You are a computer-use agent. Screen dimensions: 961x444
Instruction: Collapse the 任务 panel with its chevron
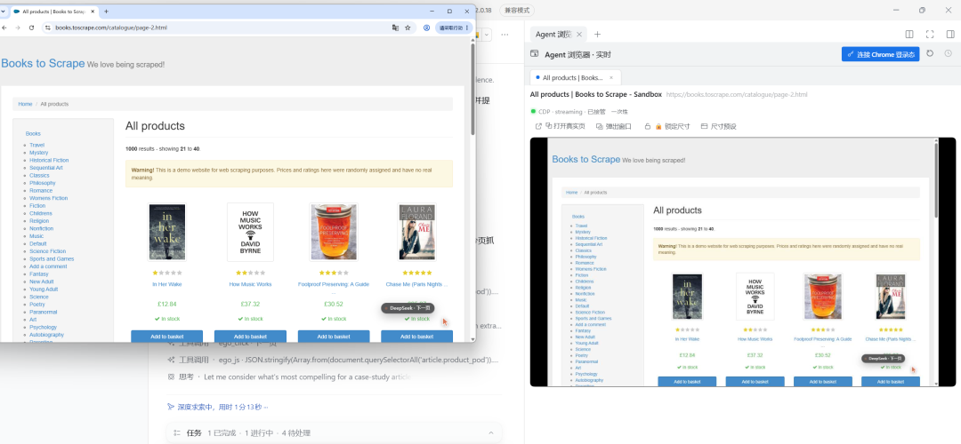click(x=491, y=433)
